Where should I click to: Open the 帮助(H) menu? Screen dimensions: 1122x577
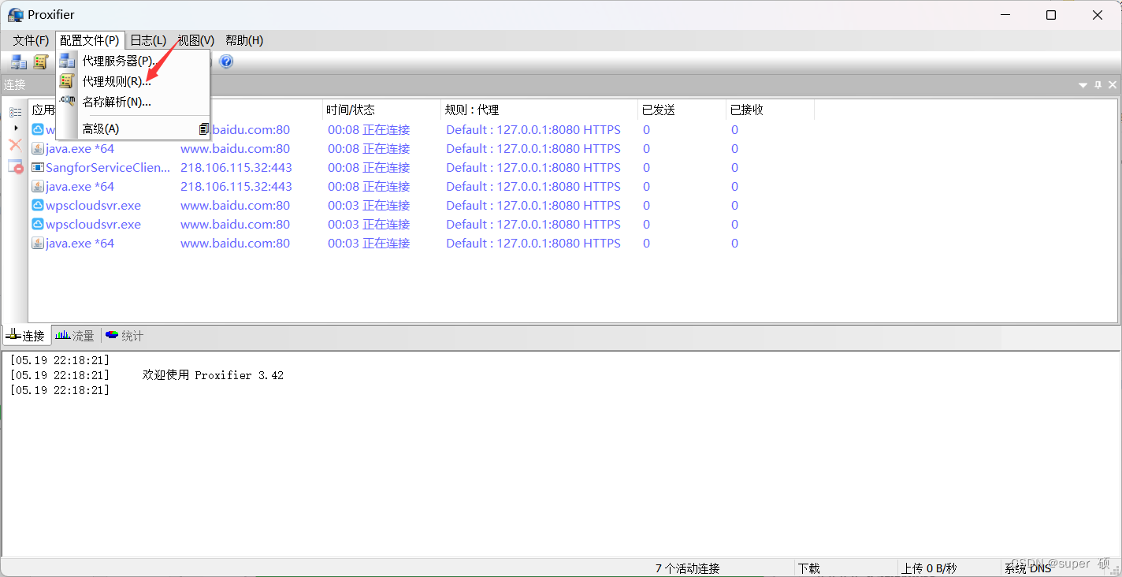(x=244, y=40)
